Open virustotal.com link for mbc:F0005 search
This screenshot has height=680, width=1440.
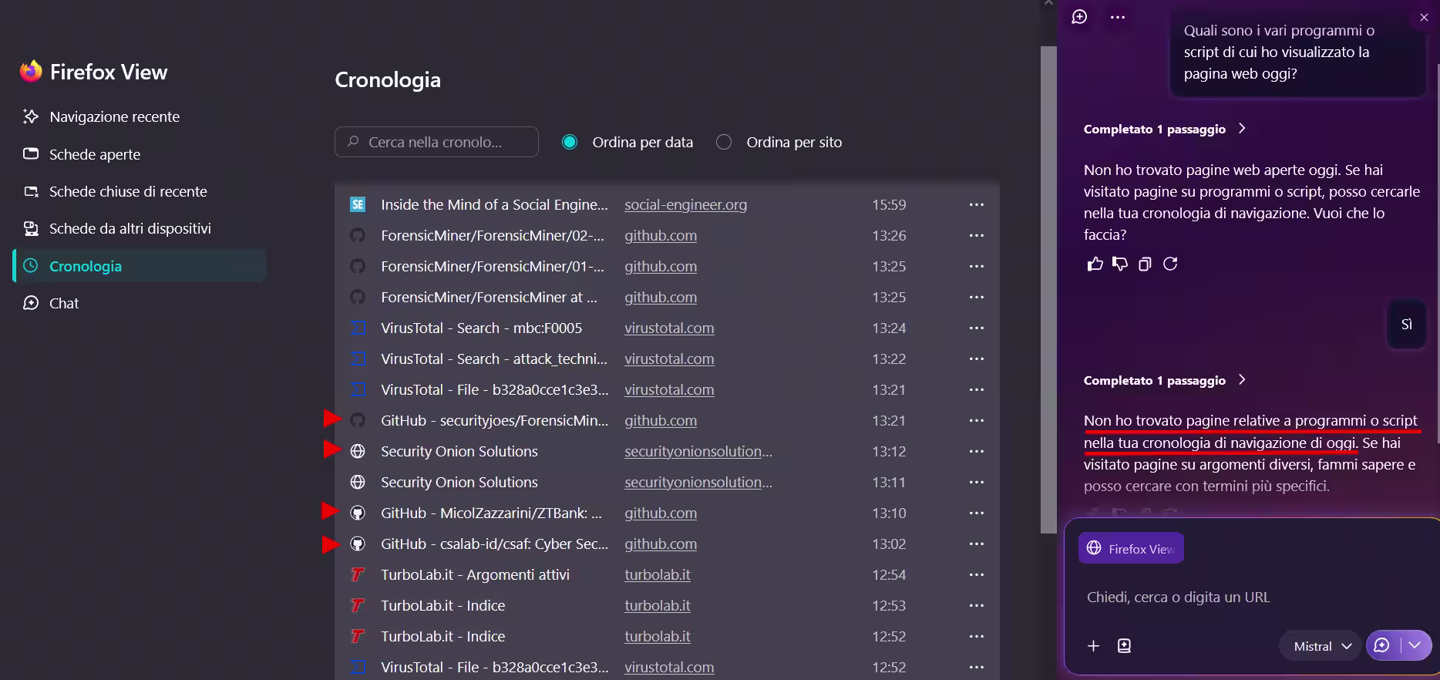click(669, 328)
